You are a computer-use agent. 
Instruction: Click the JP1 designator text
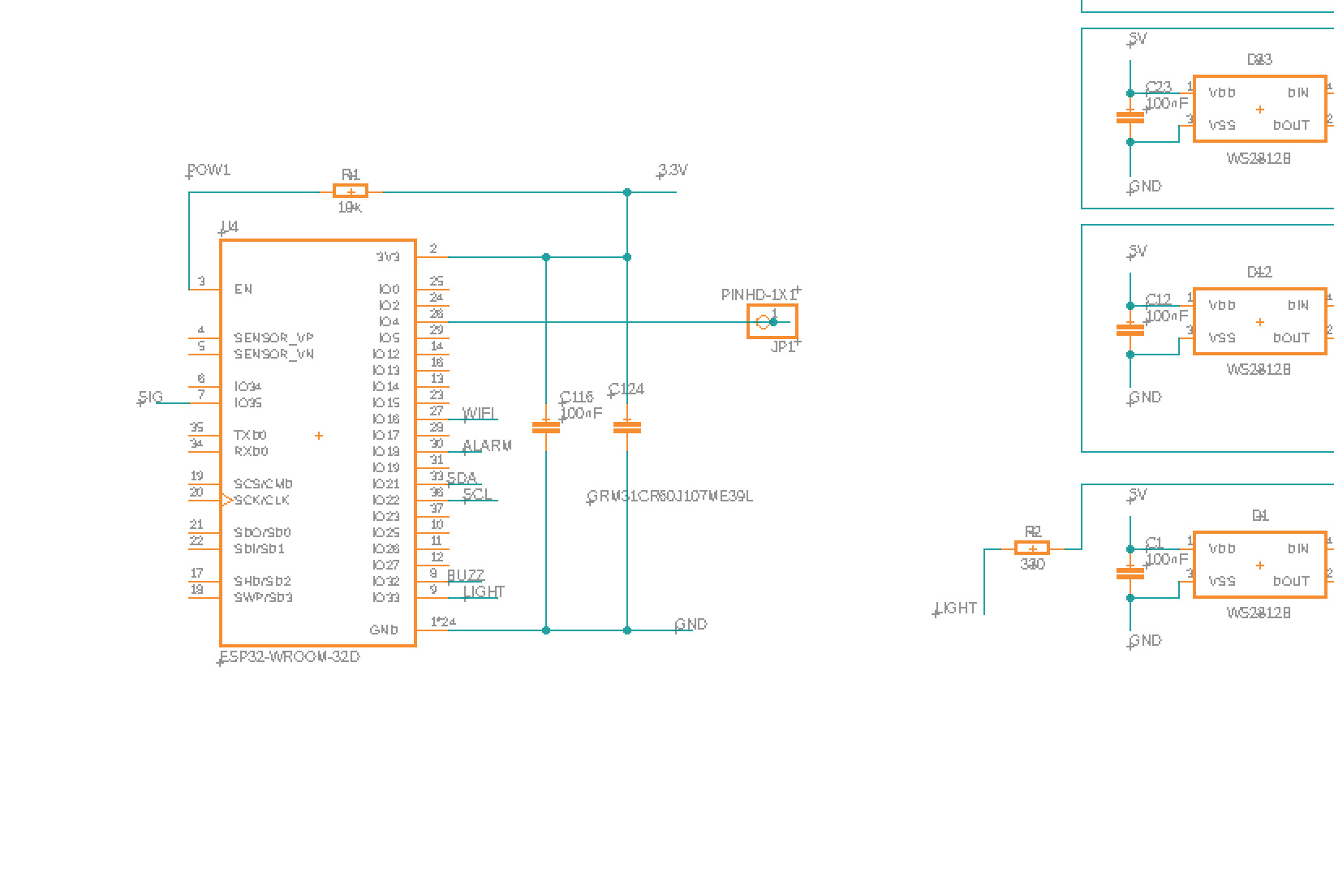[783, 347]
